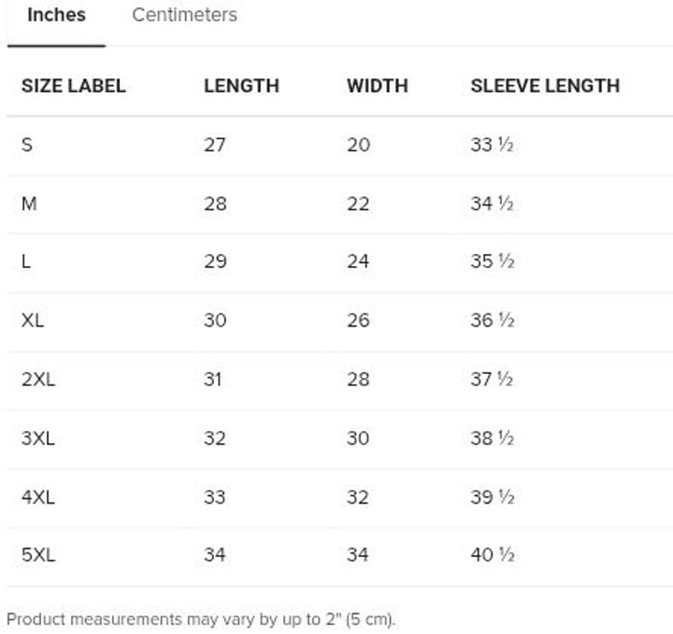Select the M size row label
This screenshot has width=673, height=634.
click(x=29, y=203)
